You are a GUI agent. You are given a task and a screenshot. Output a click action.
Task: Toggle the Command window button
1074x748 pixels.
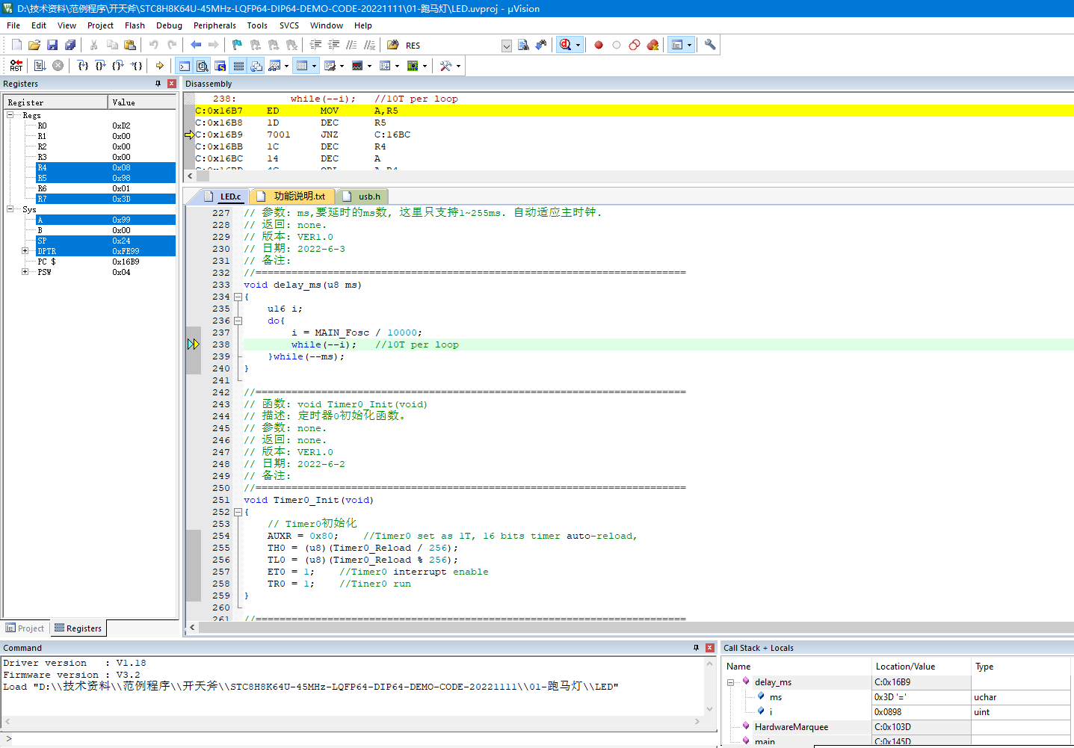[x=185, y=66]
